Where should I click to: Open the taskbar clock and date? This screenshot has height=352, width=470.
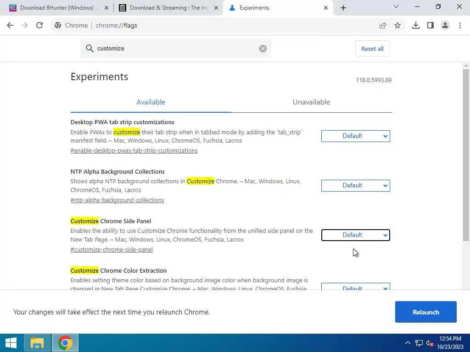pos(450,343)
